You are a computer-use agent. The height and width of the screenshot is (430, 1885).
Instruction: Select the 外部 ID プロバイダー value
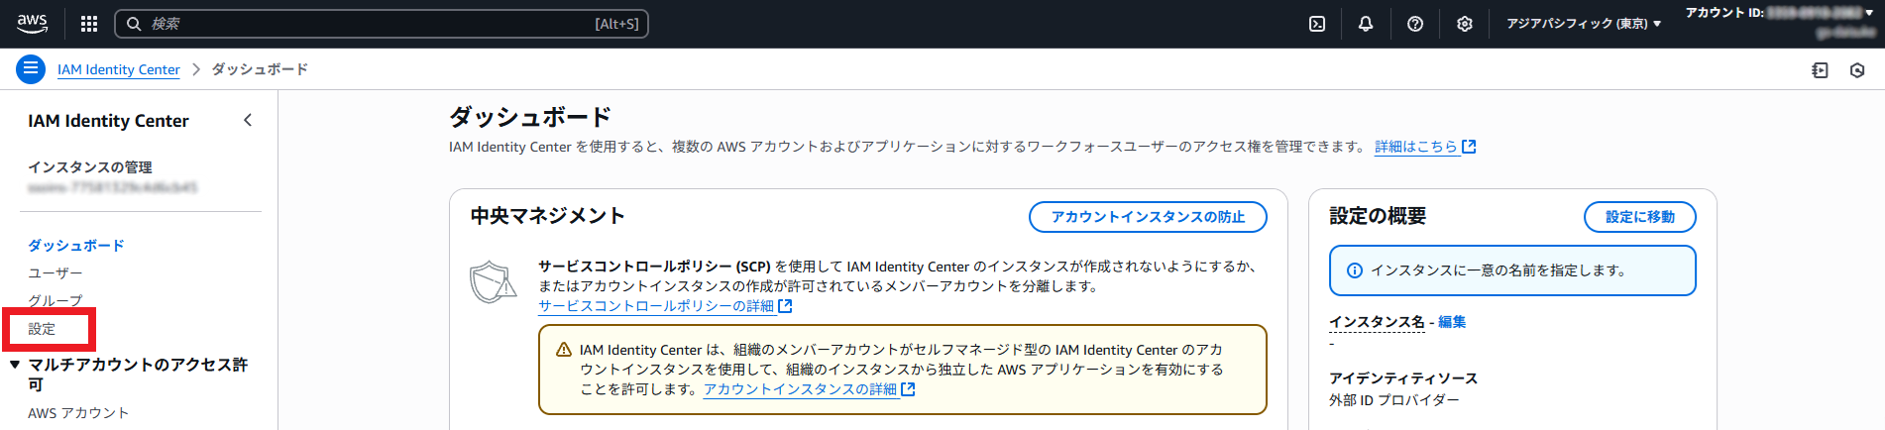coord(1394,400)
